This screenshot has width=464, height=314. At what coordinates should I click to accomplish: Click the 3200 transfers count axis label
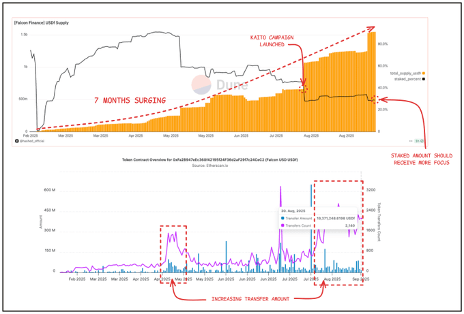(371, 190)
